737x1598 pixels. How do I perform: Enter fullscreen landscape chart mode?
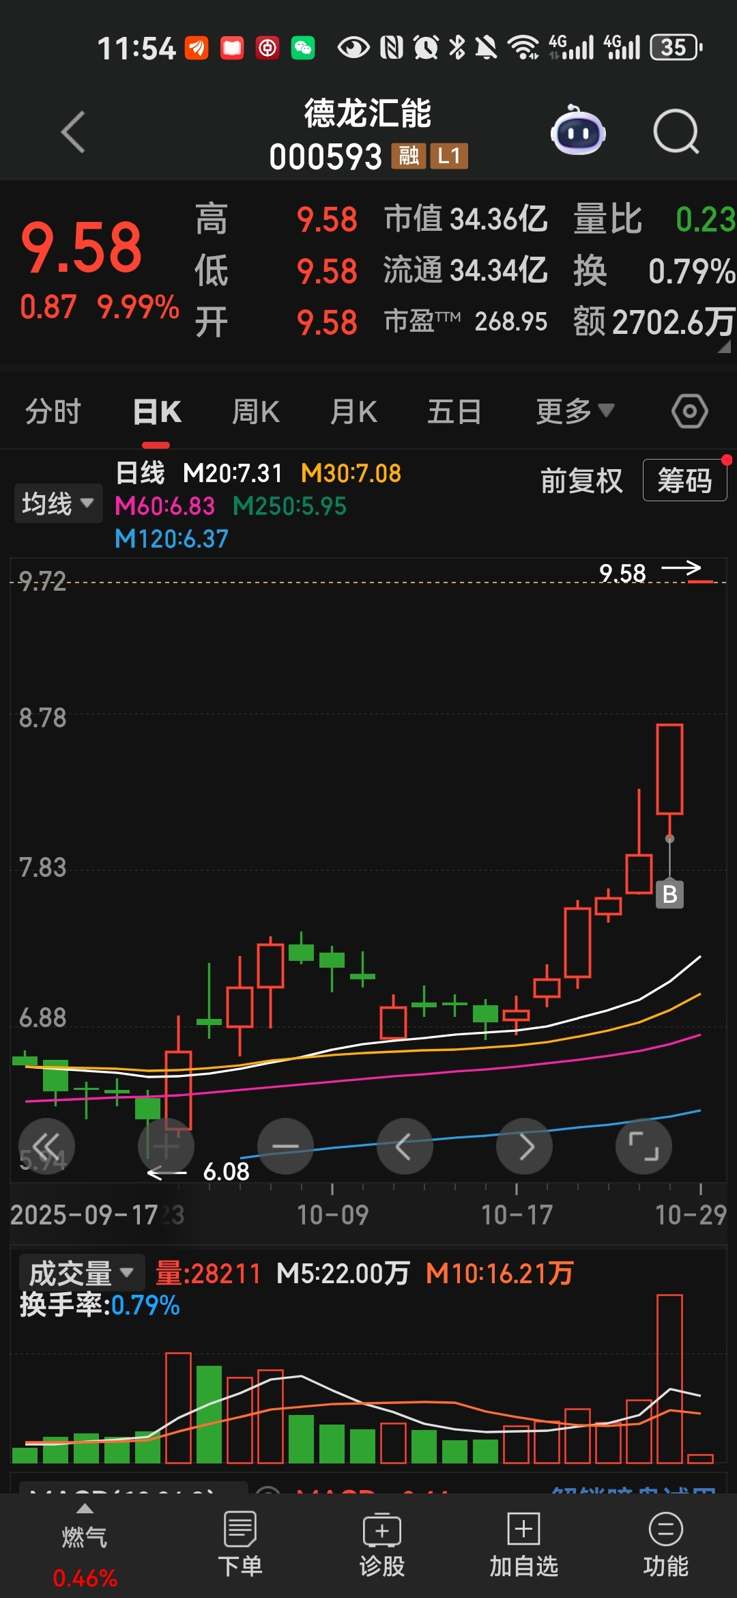[x=644, y=1146]
